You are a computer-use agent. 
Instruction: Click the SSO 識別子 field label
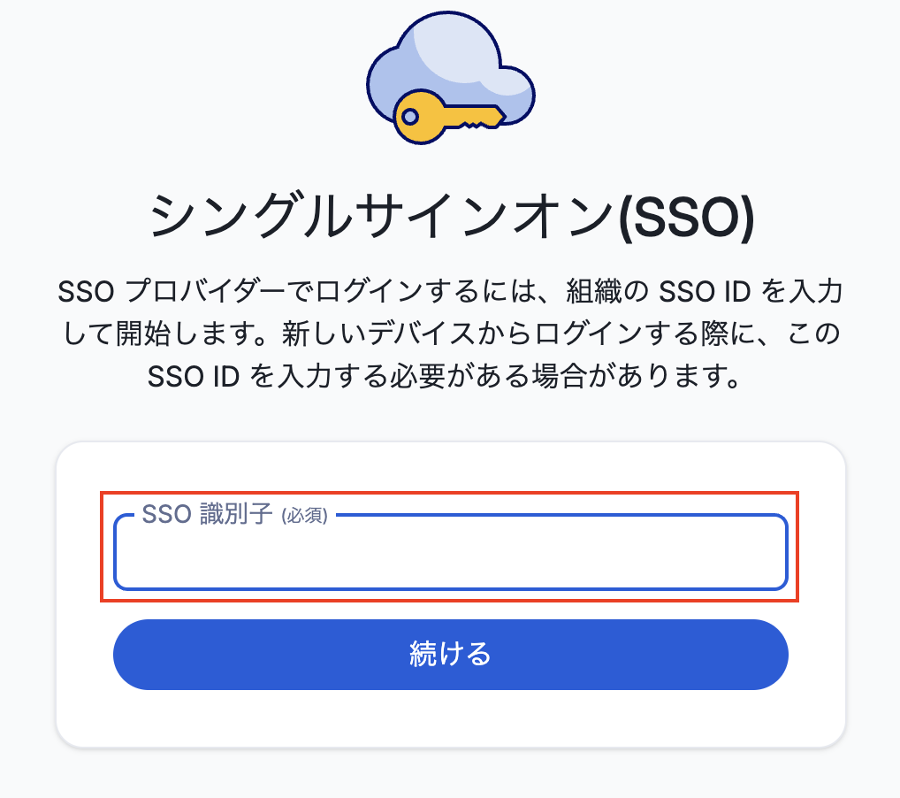click(207, 516)
